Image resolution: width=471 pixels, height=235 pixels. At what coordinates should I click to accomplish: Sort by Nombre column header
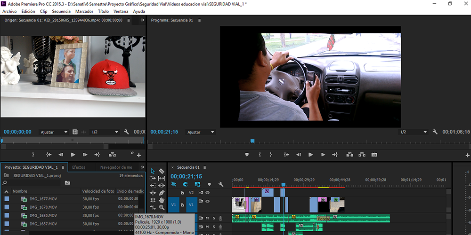pos(20,191)
